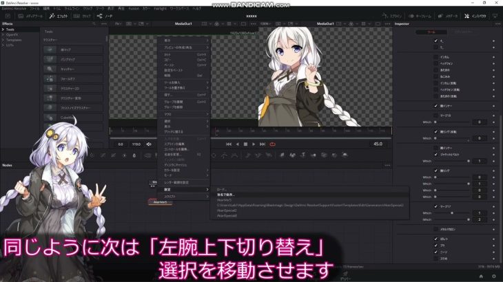The image size is (503, 282).
Task: Toggle the ノード nodes panel button
Action: coord(105,16)
